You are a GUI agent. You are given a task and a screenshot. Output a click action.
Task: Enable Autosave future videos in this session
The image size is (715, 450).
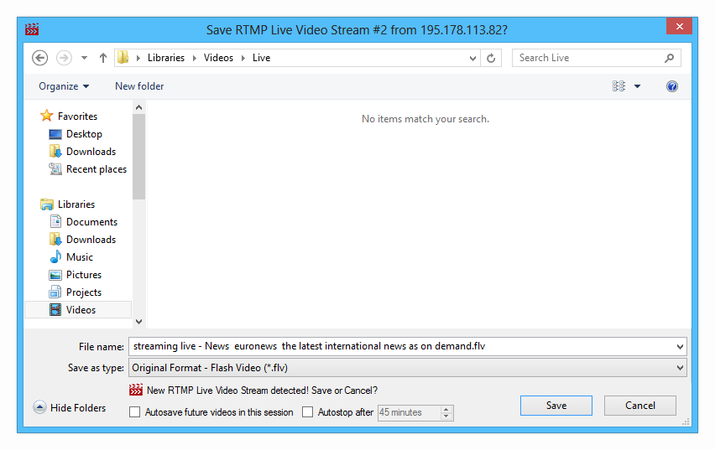click(x=135, y=412)
